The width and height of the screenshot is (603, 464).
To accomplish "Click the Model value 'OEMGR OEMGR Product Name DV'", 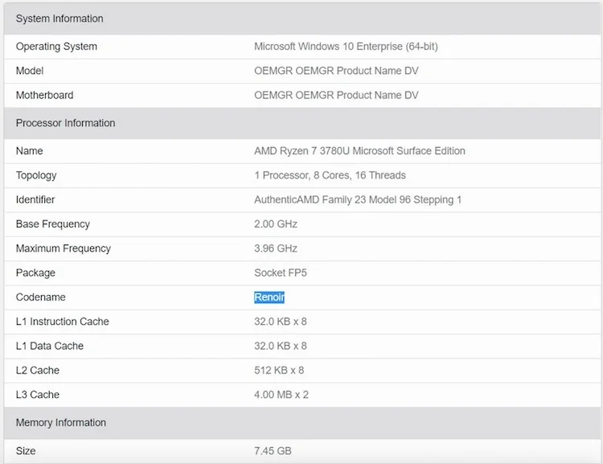I will [336, 71].
